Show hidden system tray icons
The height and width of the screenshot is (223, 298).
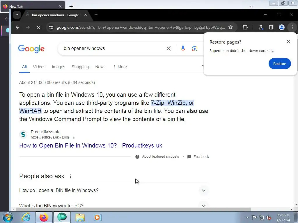click(x=247, y=217)
